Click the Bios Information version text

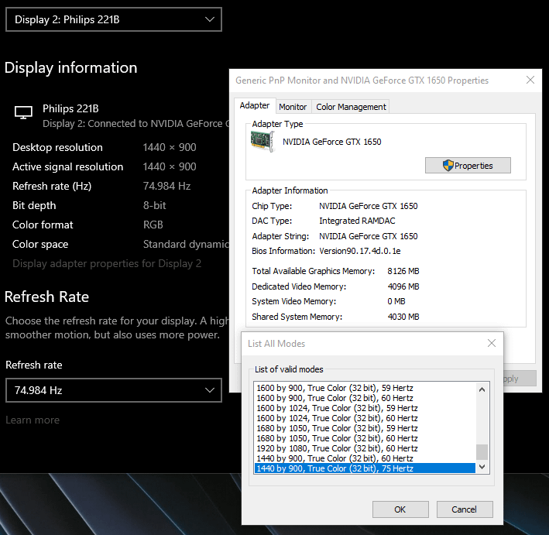tap(360, 251)
